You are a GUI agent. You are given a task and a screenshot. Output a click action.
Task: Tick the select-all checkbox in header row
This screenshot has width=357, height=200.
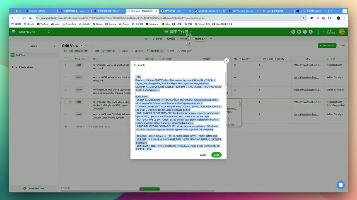pyautogui.click(x=66, y=59)
